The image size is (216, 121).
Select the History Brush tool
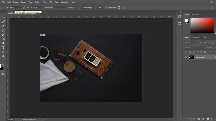pyautogui.click(x=3, y=35)
